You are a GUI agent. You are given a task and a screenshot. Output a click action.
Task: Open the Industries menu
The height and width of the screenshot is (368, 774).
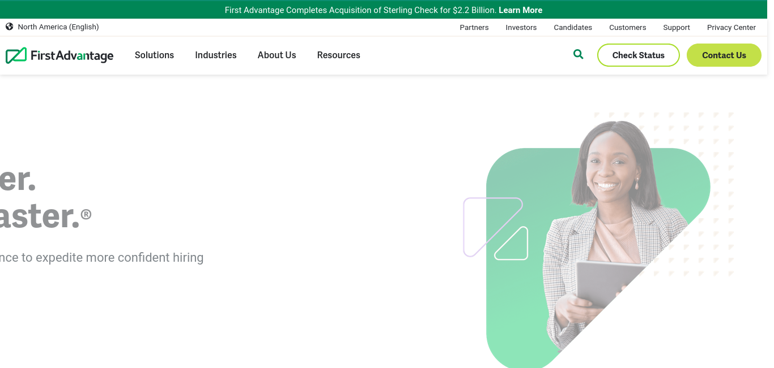(x=216, y=55)
